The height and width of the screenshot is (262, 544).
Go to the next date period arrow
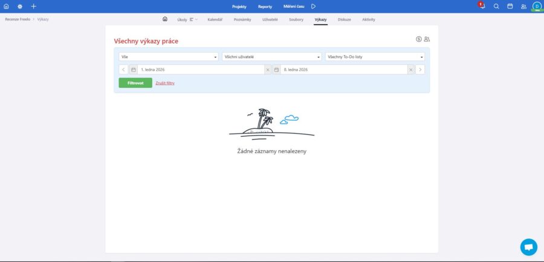point(420,70)
